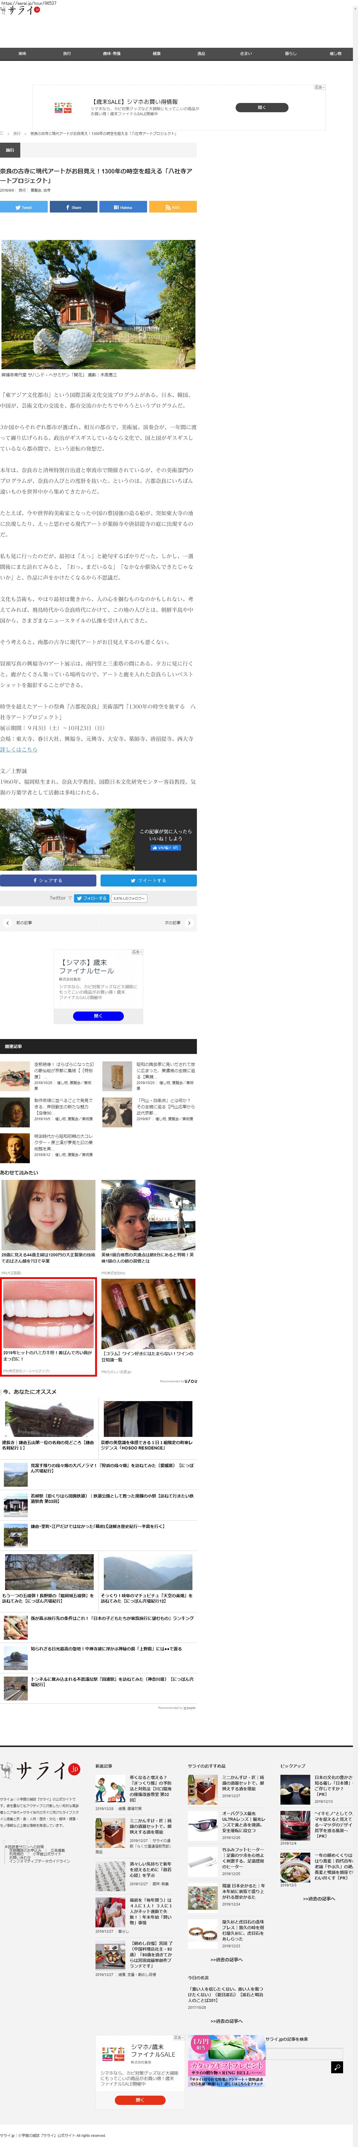
Task: Open the 旅行 menu in navigation bar
Action: [x=67, y=53]
